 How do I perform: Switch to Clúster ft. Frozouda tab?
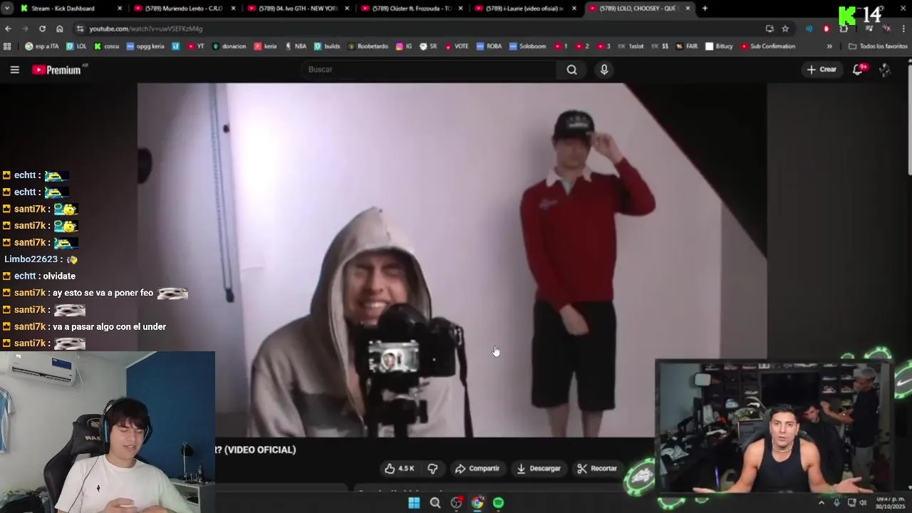[412, 9]
